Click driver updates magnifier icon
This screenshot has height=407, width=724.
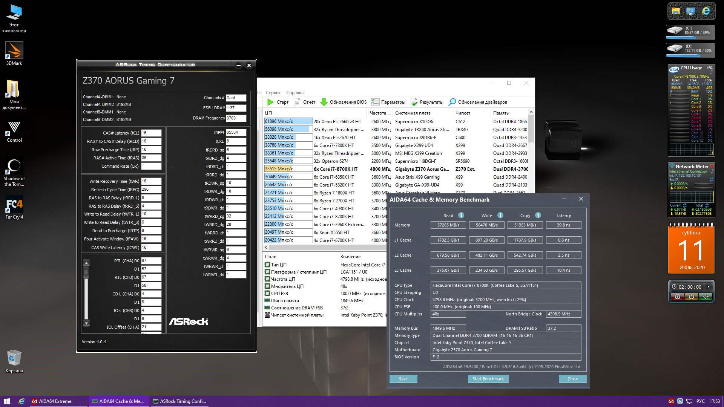(452, 102)
